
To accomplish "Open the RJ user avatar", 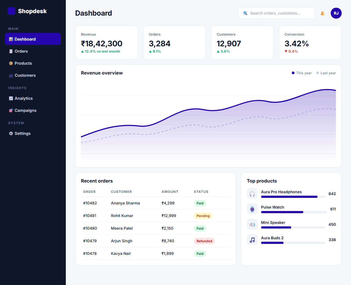I will pos(336,13).
